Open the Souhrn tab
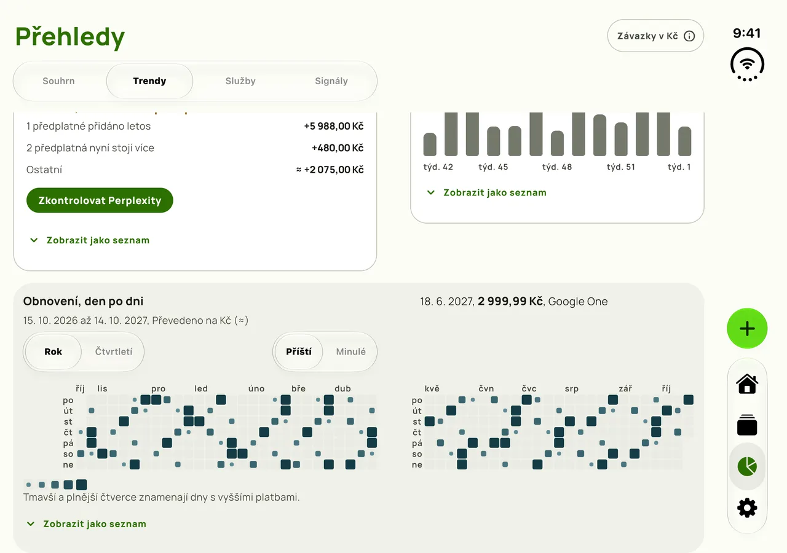This screenshot has height=553, width=787. 58,81
